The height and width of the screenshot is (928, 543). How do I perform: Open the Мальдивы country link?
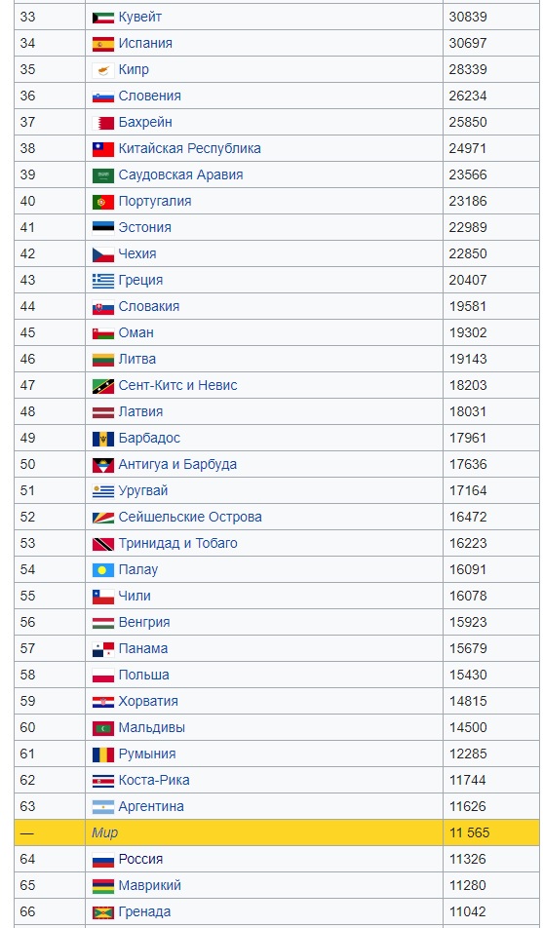(151, 727)
